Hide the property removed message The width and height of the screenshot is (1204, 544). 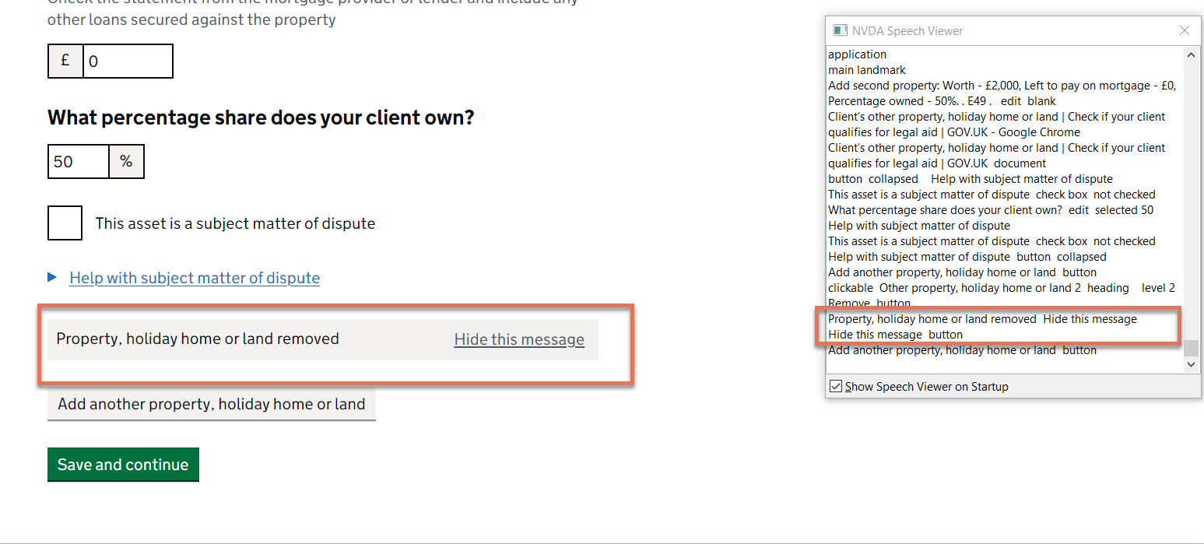point(519,339)
